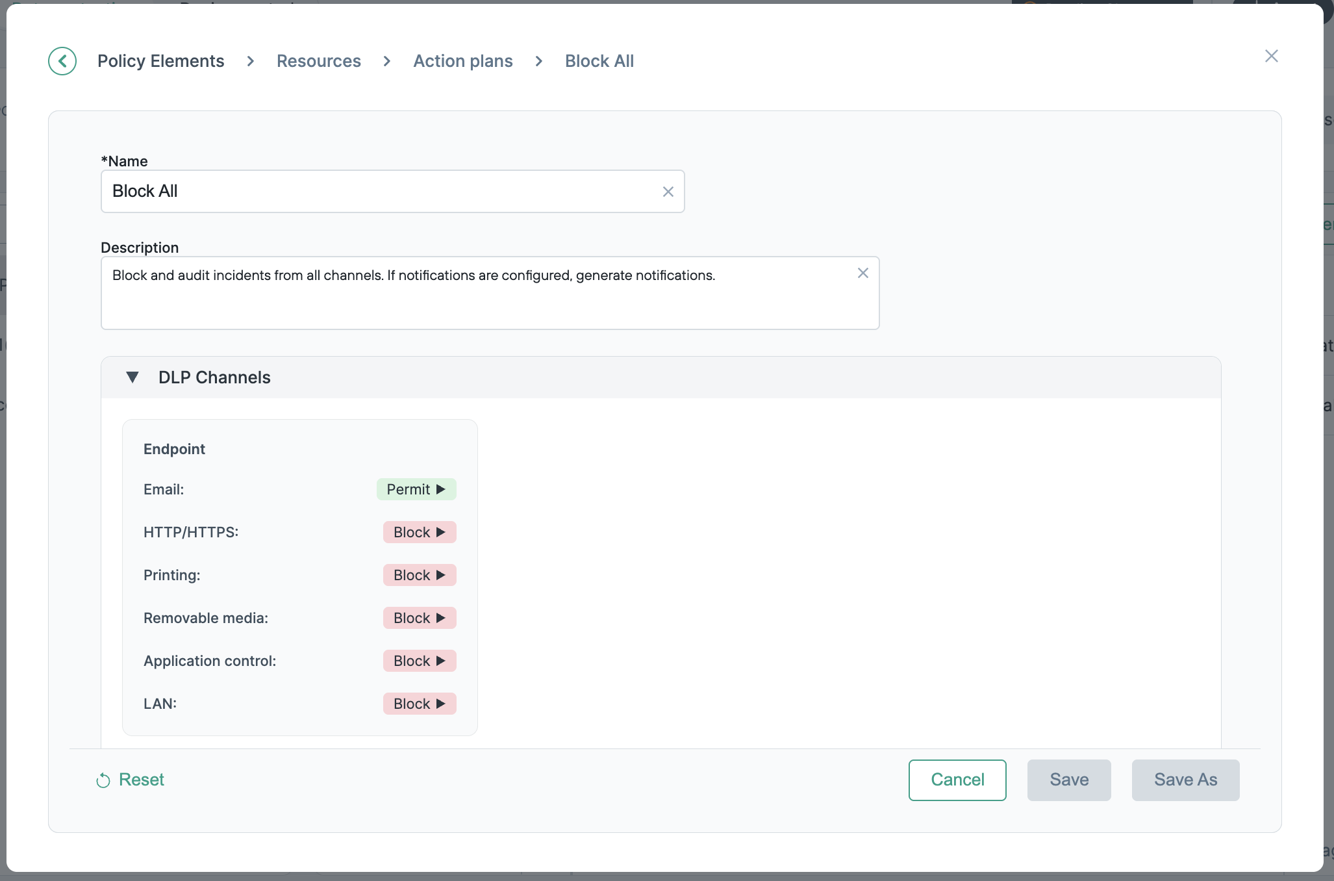Click the Save button
Viewport: 1334px width, 881px height.
1068,780
